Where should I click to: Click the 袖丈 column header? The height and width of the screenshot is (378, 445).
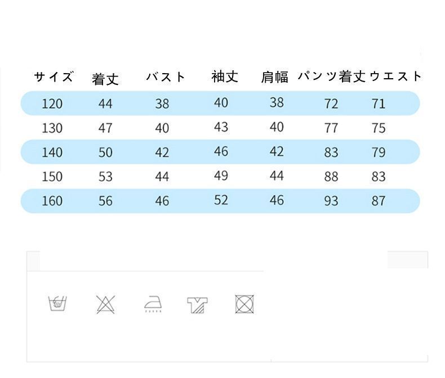point(225,77)
